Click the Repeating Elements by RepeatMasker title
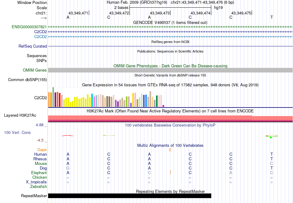293x203 pixels. pos(171,191)
